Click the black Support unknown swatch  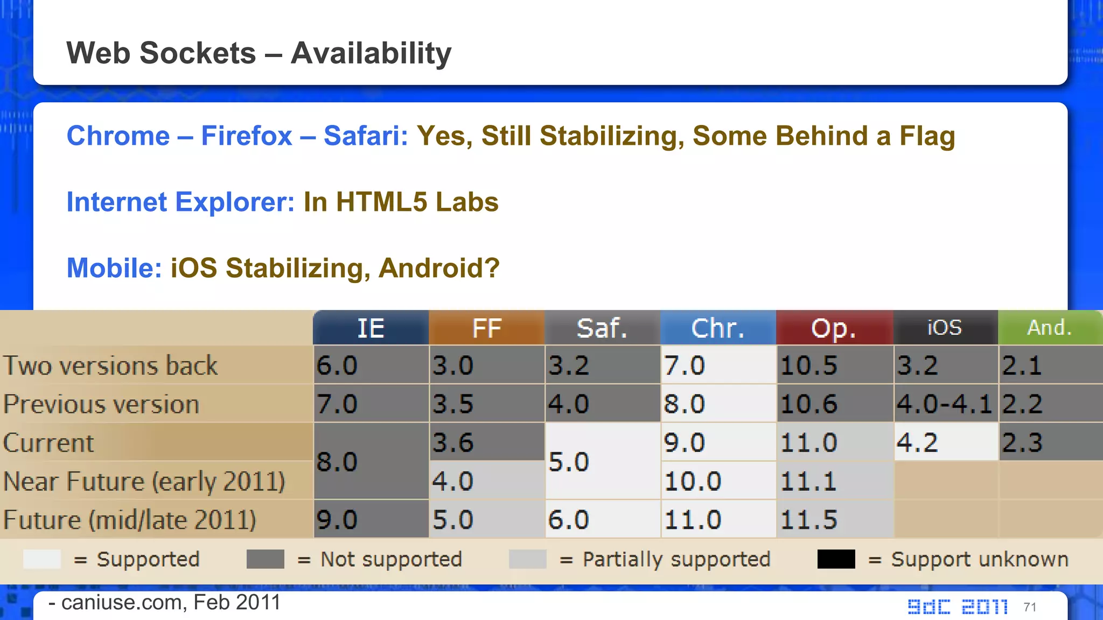coord(836,559)
